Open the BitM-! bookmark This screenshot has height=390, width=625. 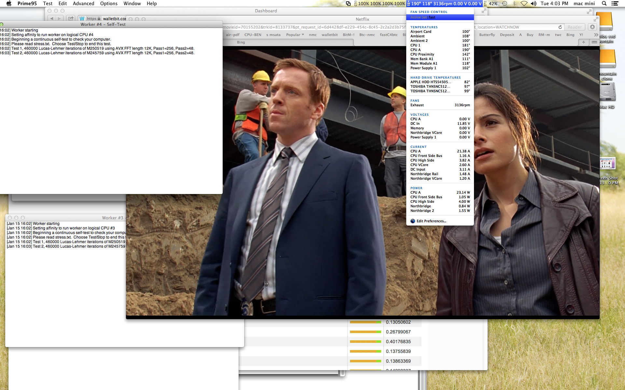pyautogui.click(x=348, y=35)
